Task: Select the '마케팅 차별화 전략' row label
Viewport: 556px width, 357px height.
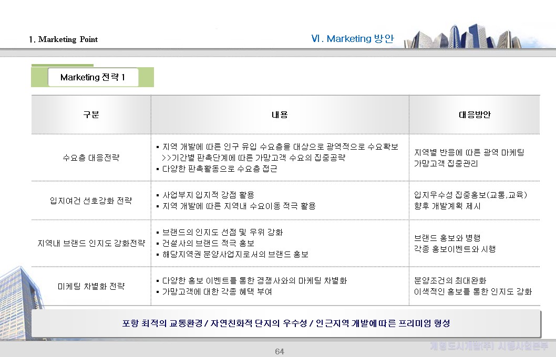Action: pyautogui.click(x=91, y=286)
